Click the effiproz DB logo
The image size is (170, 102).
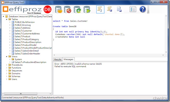point(27,10)
